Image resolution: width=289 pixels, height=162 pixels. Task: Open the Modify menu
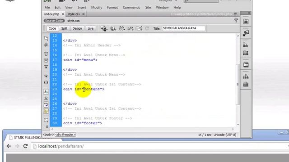point(97,8)
